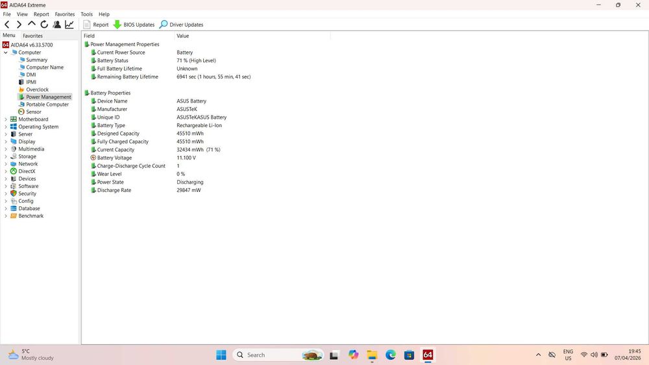Select the Power Management tree item

click(x=45, y=97)
